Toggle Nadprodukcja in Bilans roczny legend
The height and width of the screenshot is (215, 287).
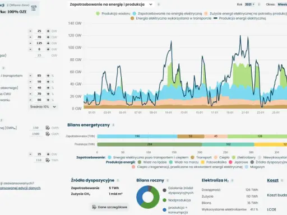click(177, 200)
